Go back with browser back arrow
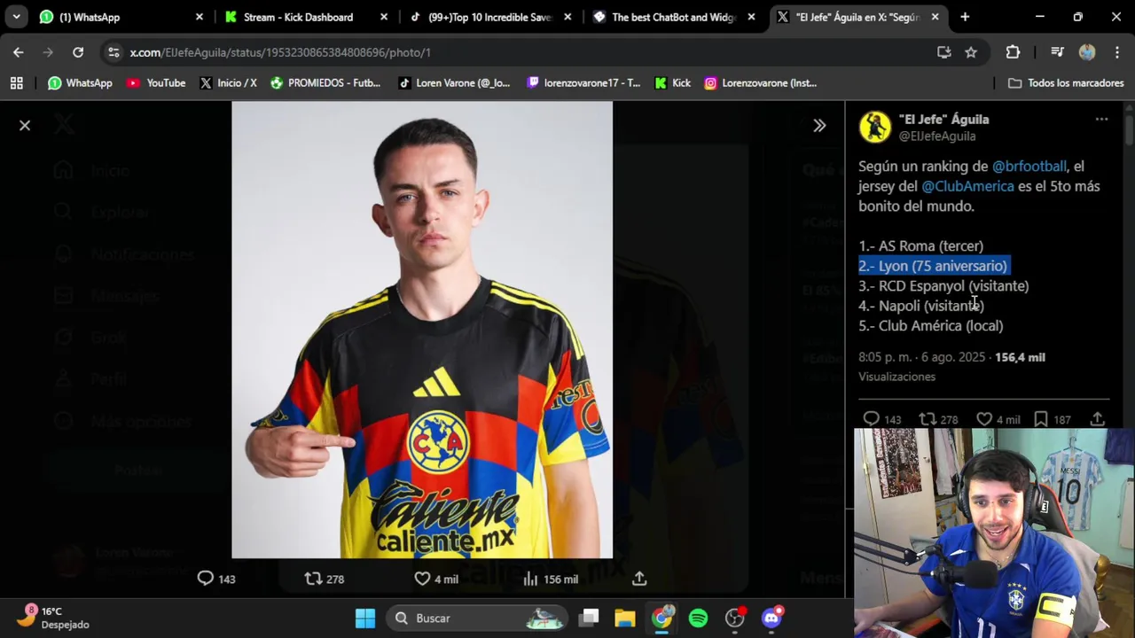 click(18, 52)
